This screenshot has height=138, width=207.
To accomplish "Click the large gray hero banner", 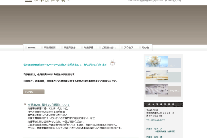I will [x=103, y=25].
